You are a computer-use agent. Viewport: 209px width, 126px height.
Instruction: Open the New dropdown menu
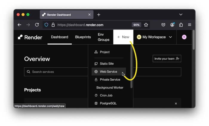pyautogui.click(x=123, y=37)
